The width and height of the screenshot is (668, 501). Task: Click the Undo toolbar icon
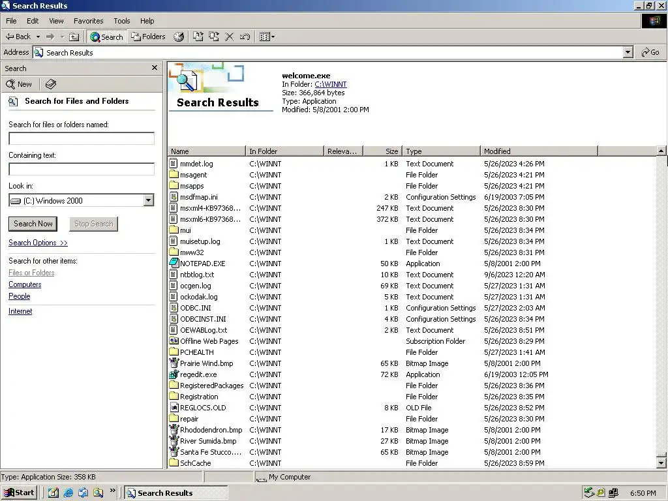[x=245, y=37]
